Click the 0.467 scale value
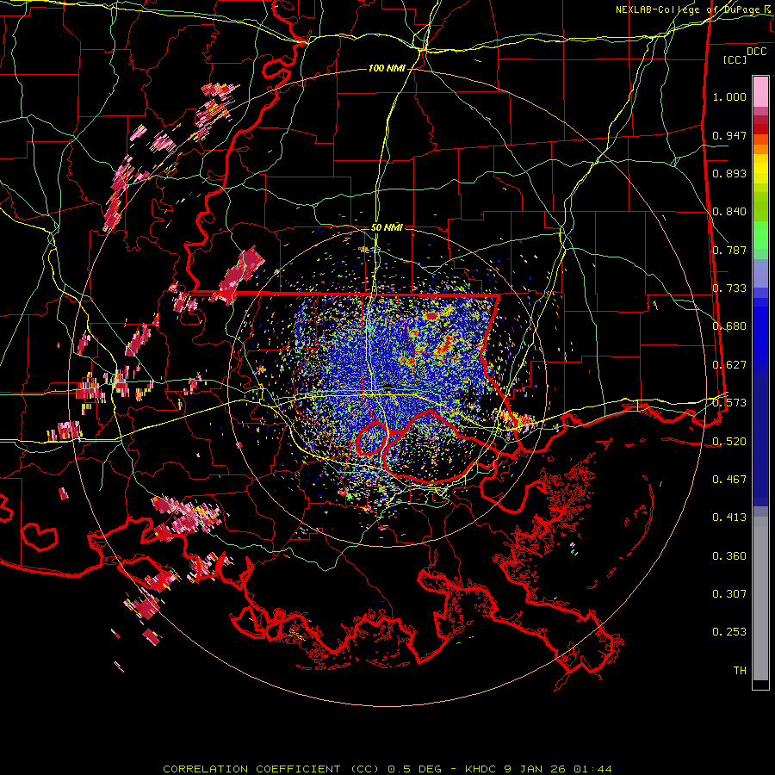This screenshot has width=775, height=775. (729, 480)
